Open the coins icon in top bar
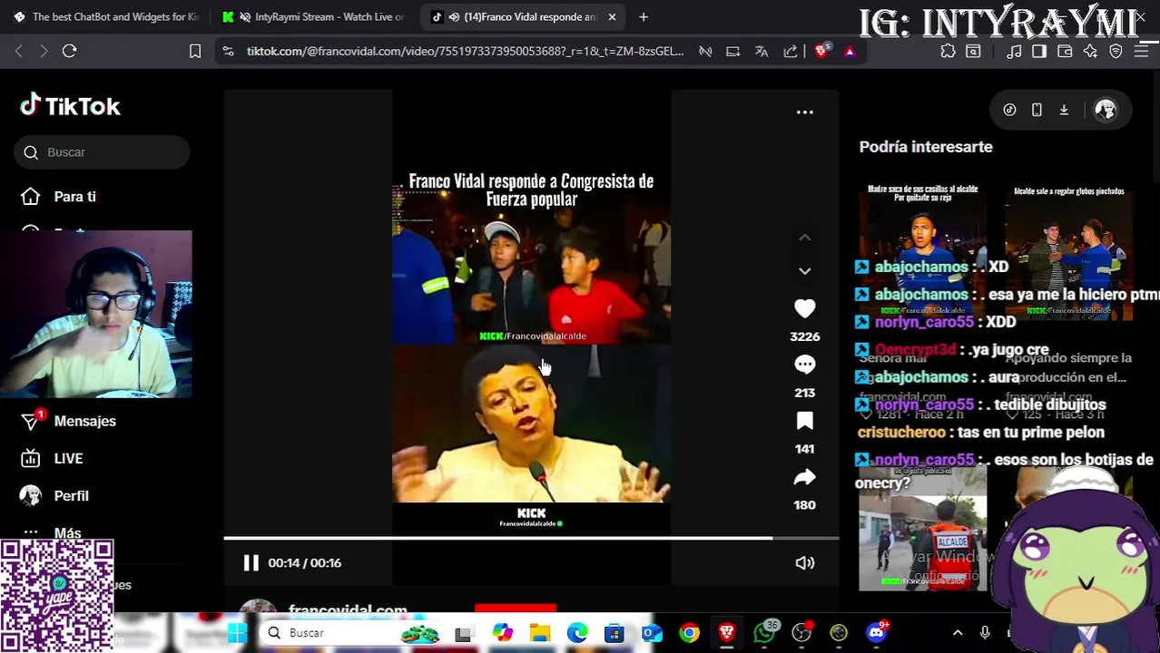This screenshot has width=1160, height=653. point(1009,110)
